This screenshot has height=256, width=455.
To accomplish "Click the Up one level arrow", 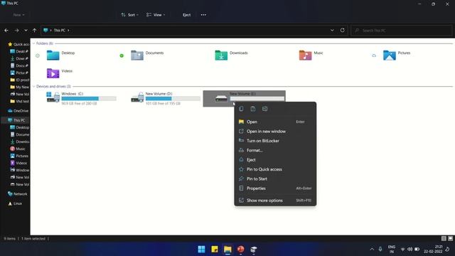I will pos(35,30).
